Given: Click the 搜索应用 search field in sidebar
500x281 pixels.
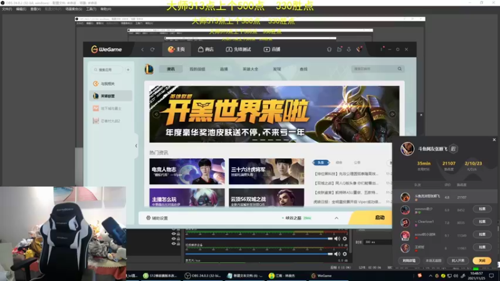Looking at the screenshot, I should click(107, 69).
